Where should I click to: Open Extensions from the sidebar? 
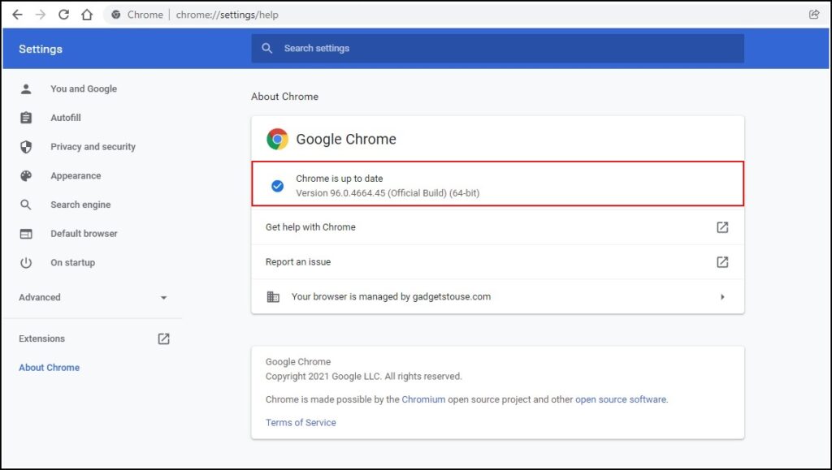(x=41, y=338)
